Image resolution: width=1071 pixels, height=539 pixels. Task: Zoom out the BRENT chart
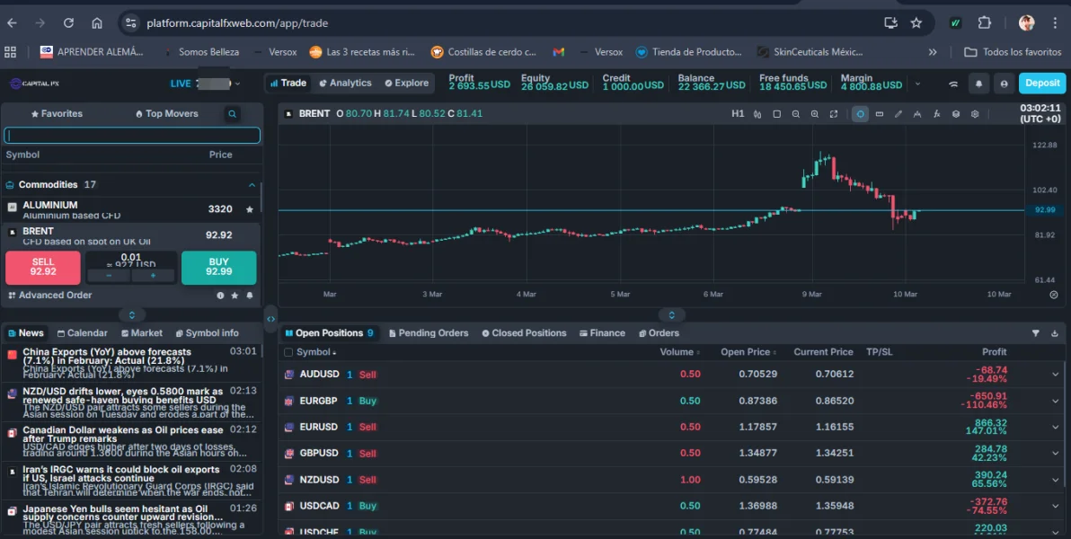(796, 114)
